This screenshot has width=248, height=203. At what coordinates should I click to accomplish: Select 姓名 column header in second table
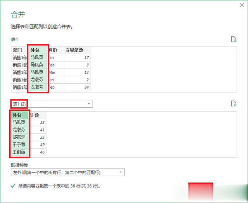click(x=20, y=115)
